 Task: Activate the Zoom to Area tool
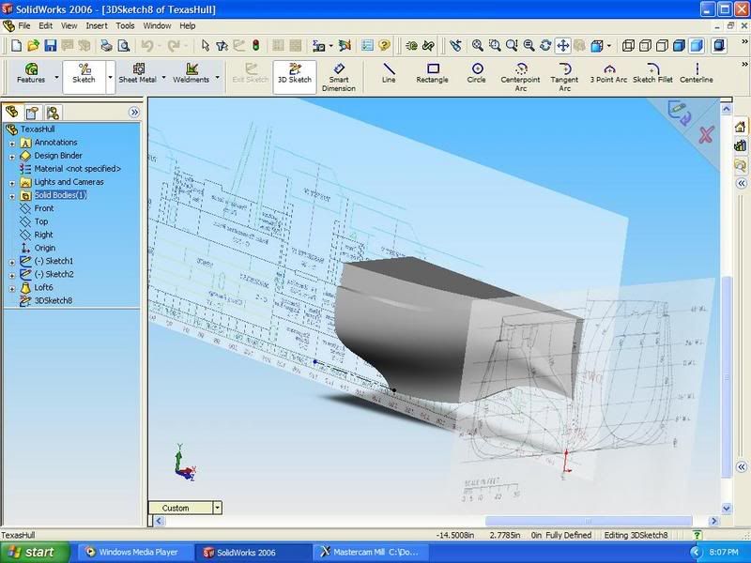click(x=495, y=46)
